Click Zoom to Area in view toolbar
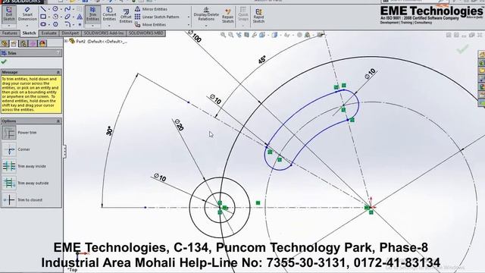This screenshot has height=273, width=485. [x=230, y=35]
